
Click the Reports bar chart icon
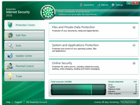pyautogui.click(x=99, y=5)
